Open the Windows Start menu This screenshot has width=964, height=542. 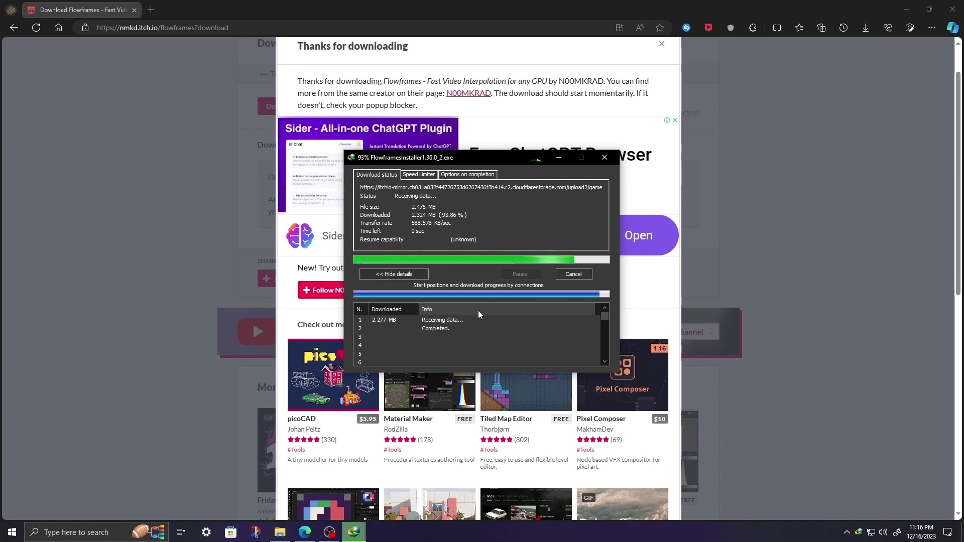12,532
